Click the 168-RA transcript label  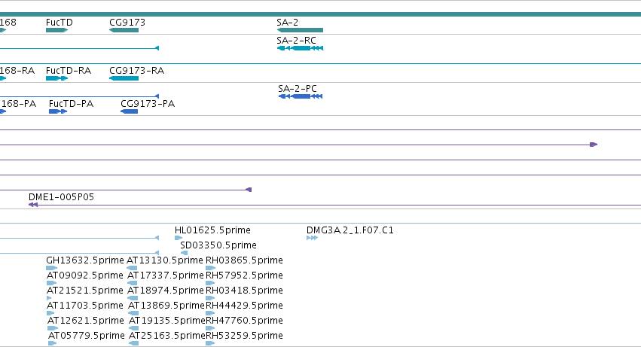pyautogui.click(x=17, y=71)
